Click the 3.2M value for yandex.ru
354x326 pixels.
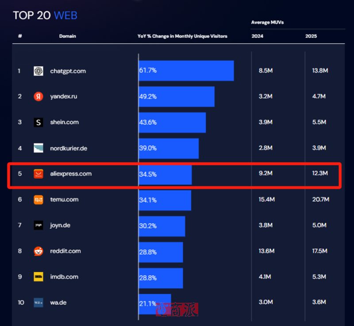point(266,96)
